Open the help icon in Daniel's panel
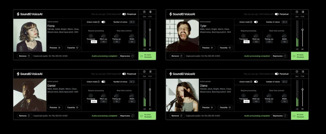Screen dimensions: 326x134 144,71
